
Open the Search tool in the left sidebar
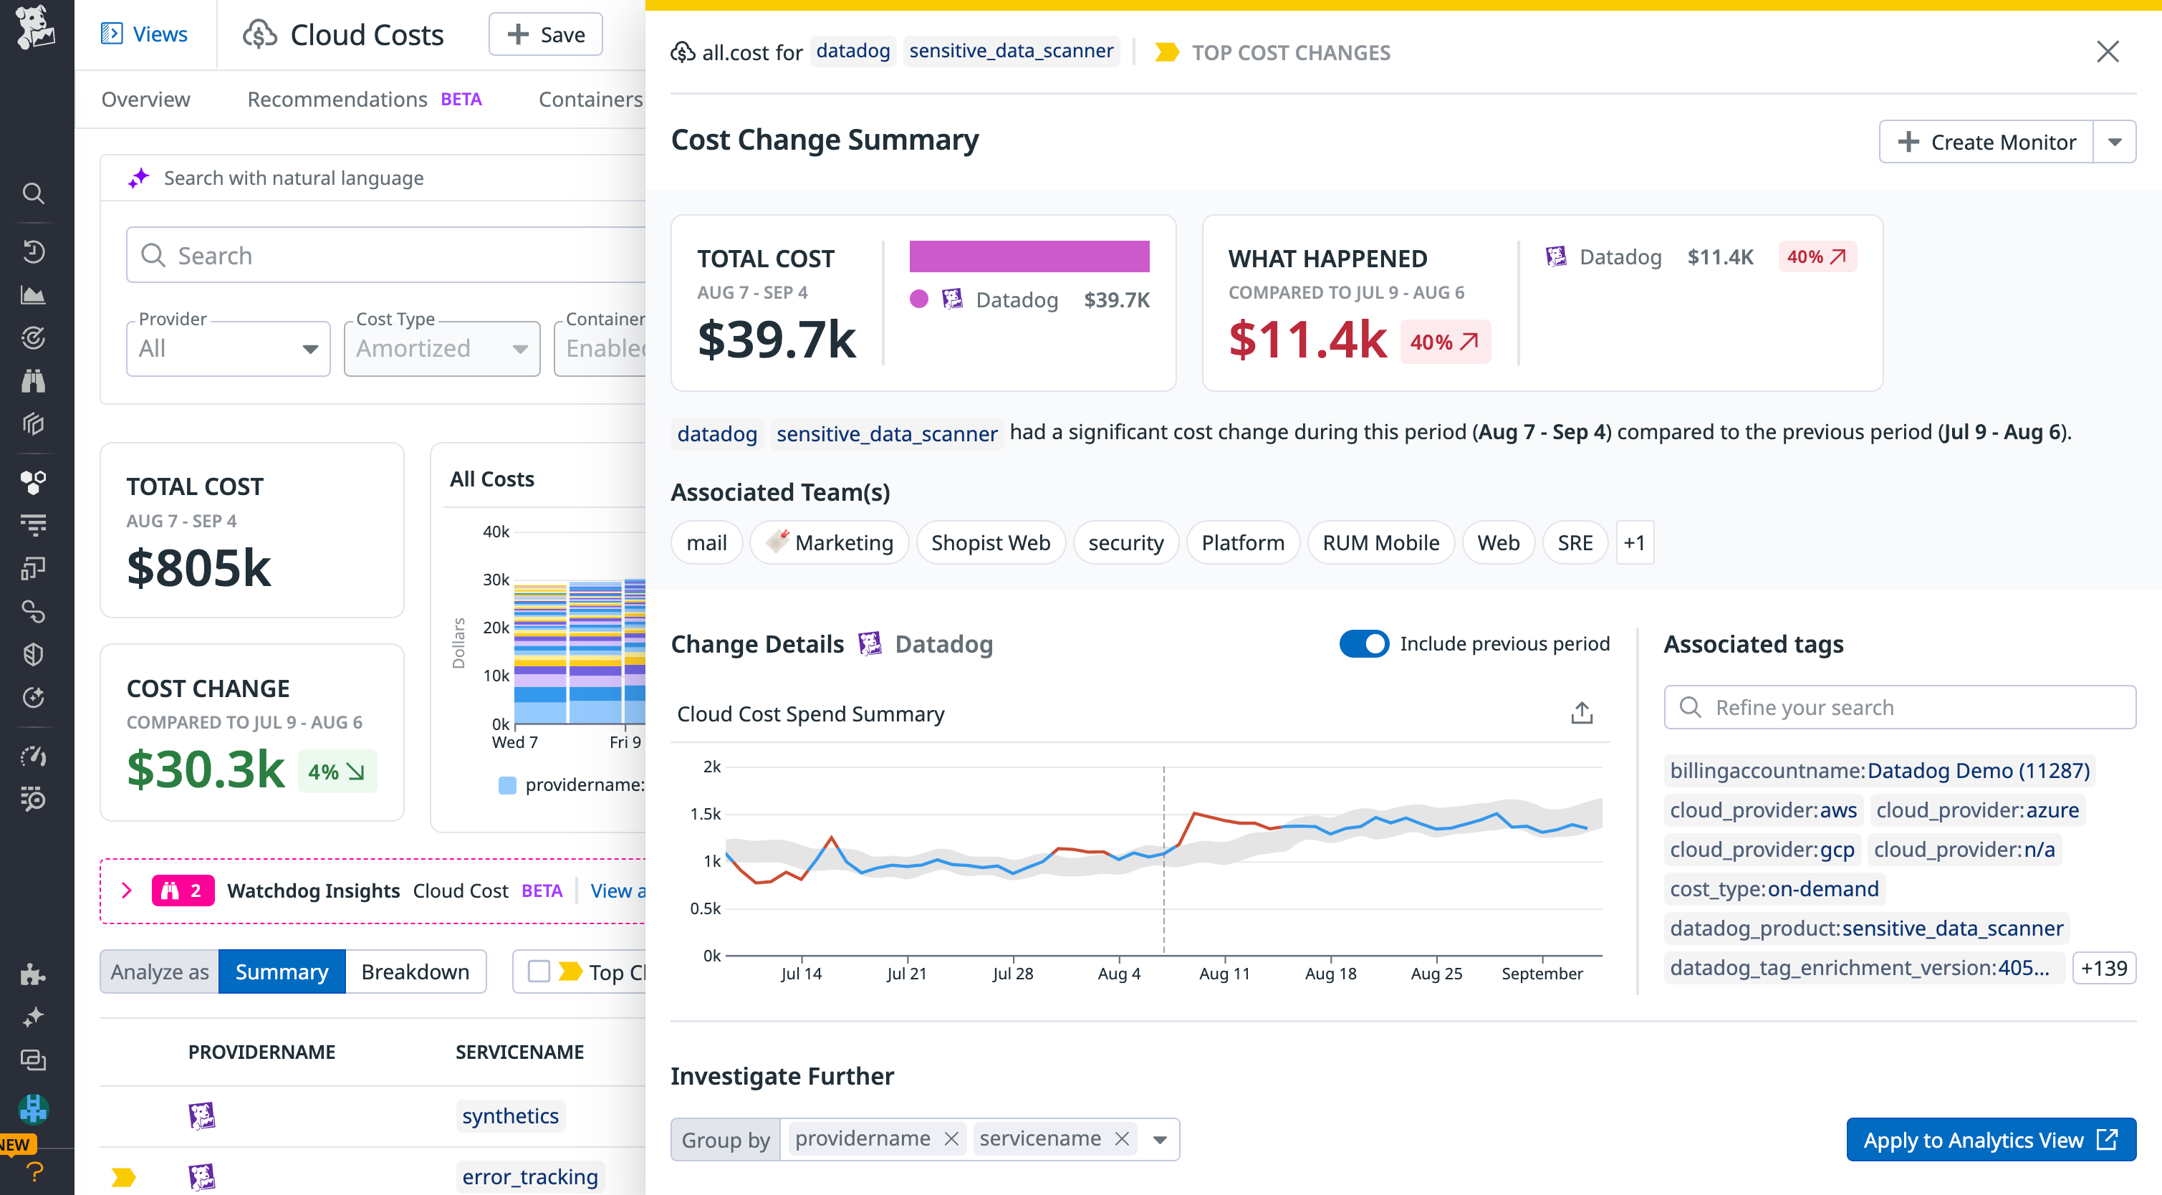(x=34, y=193)
